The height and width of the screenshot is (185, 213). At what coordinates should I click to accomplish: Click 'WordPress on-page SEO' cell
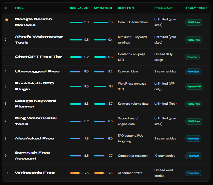tap(132, 86)
